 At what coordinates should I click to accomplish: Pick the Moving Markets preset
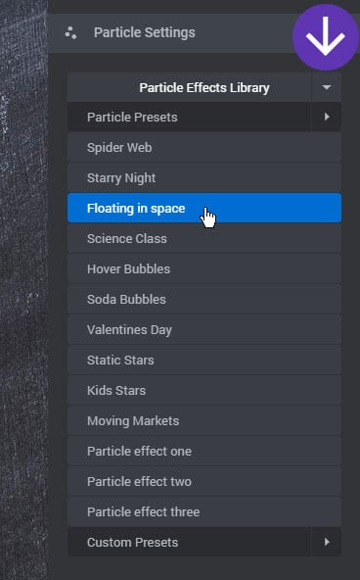click(x=204, y=420)
